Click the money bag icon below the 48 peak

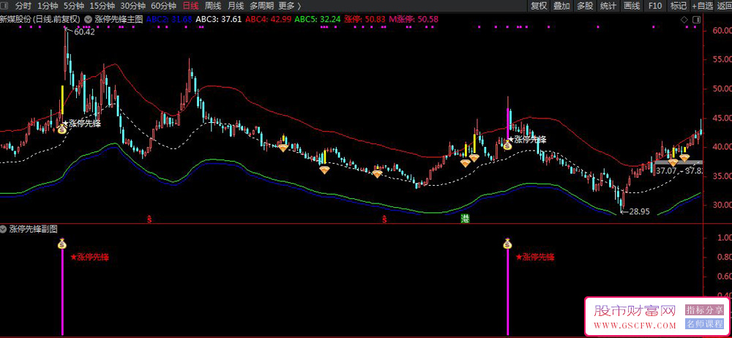(507, 145)
